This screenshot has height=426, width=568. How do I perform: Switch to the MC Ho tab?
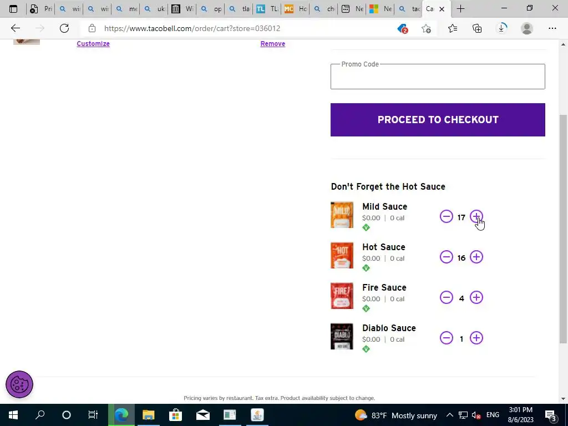296,9
